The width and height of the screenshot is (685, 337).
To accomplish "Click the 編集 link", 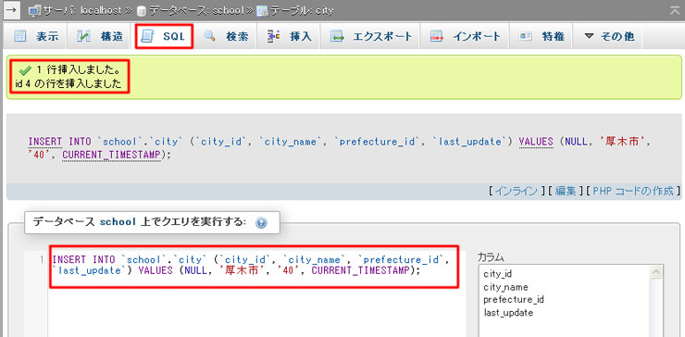I will (x=566, y=191).
